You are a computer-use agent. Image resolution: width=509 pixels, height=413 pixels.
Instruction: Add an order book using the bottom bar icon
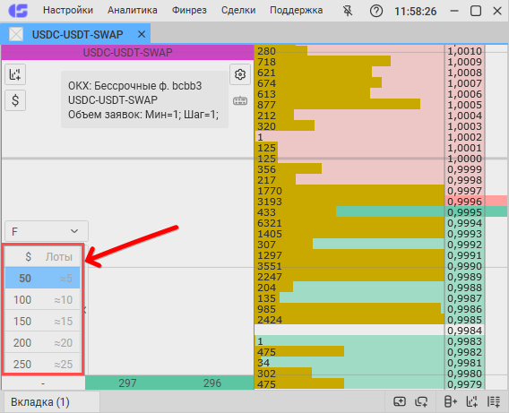coord(450,401)
